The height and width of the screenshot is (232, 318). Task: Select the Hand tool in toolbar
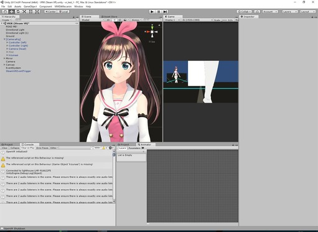click(x=5, y=12)
